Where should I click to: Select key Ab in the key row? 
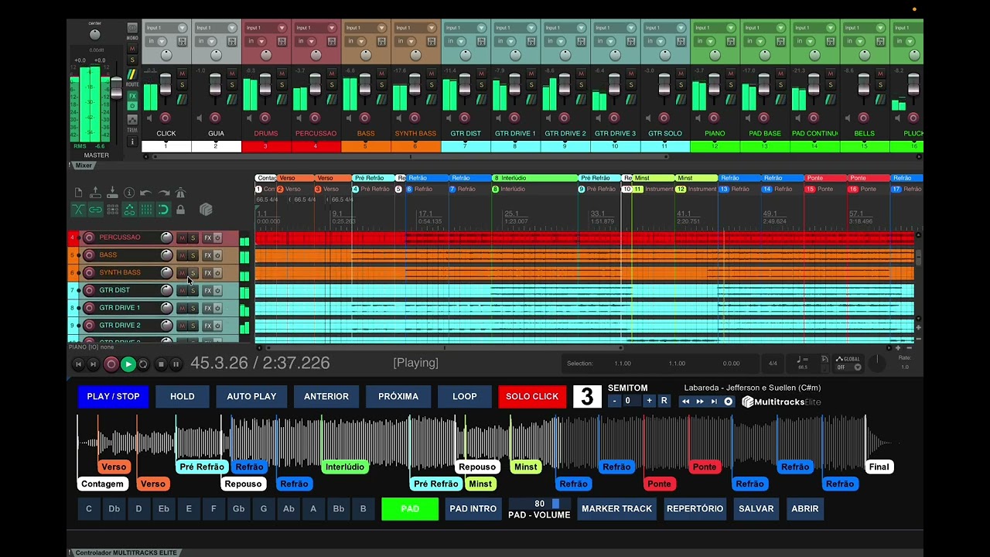coord(288,508)
